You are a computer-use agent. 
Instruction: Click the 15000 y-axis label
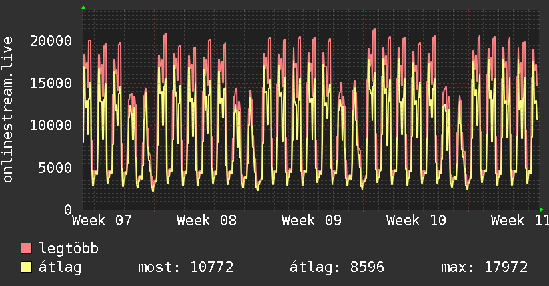51,83
